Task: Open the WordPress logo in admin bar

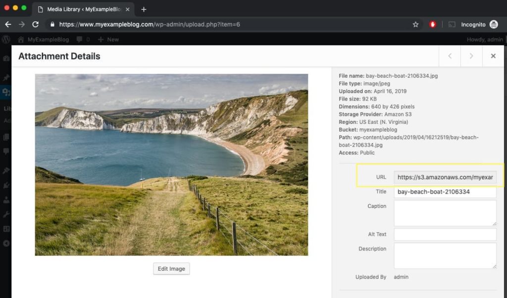Action: 5,40
